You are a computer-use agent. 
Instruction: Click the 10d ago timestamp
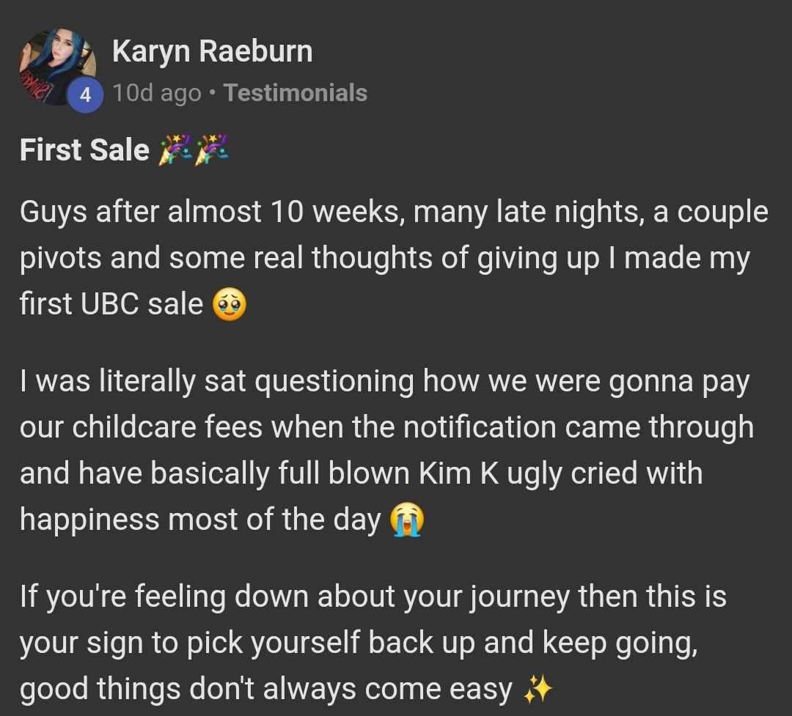point(157,93)
